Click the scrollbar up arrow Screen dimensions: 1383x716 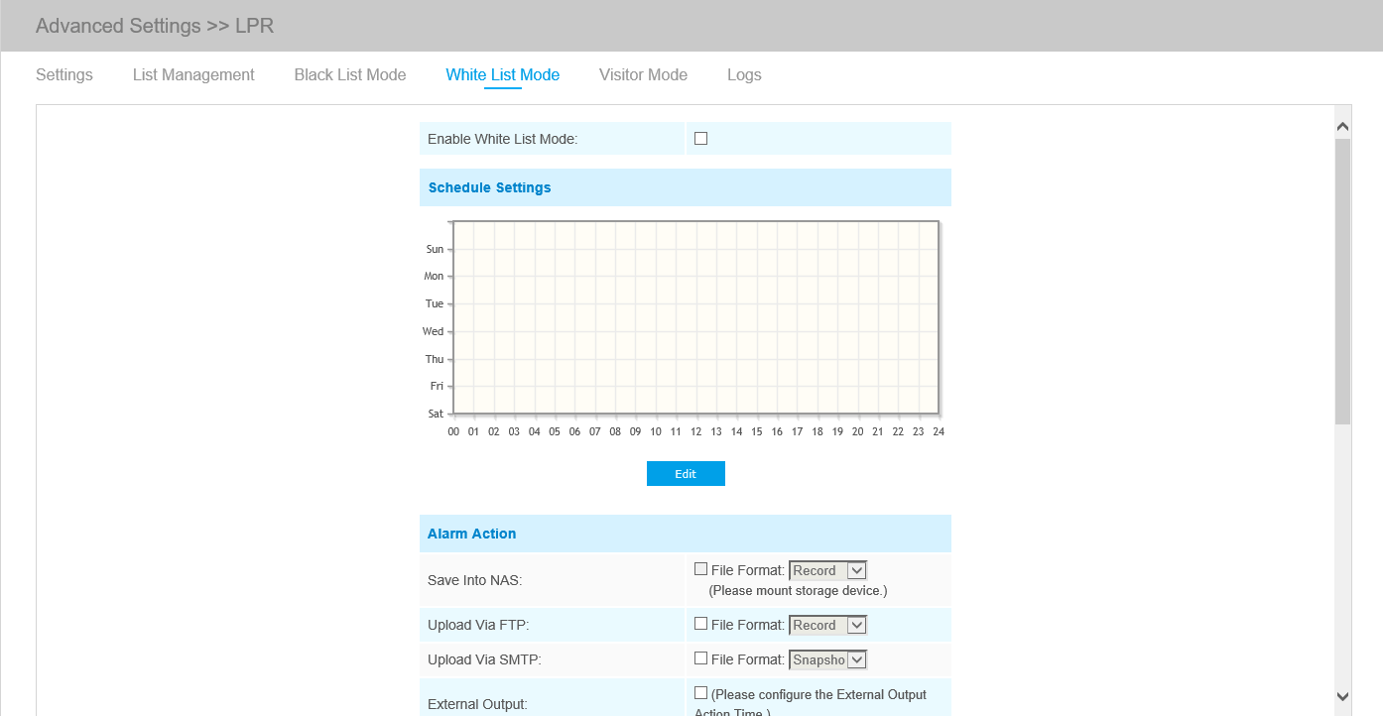[1343, 127]
